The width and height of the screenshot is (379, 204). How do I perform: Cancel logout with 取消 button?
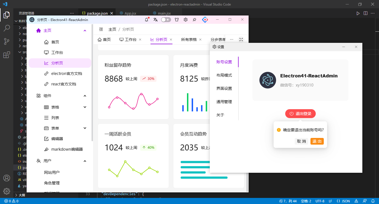pyautogui.click(x=301, y=141)
